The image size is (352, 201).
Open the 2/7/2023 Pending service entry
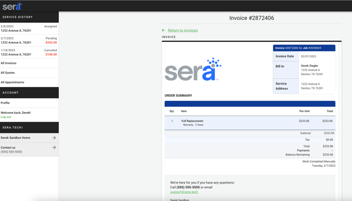click(29, 40)
